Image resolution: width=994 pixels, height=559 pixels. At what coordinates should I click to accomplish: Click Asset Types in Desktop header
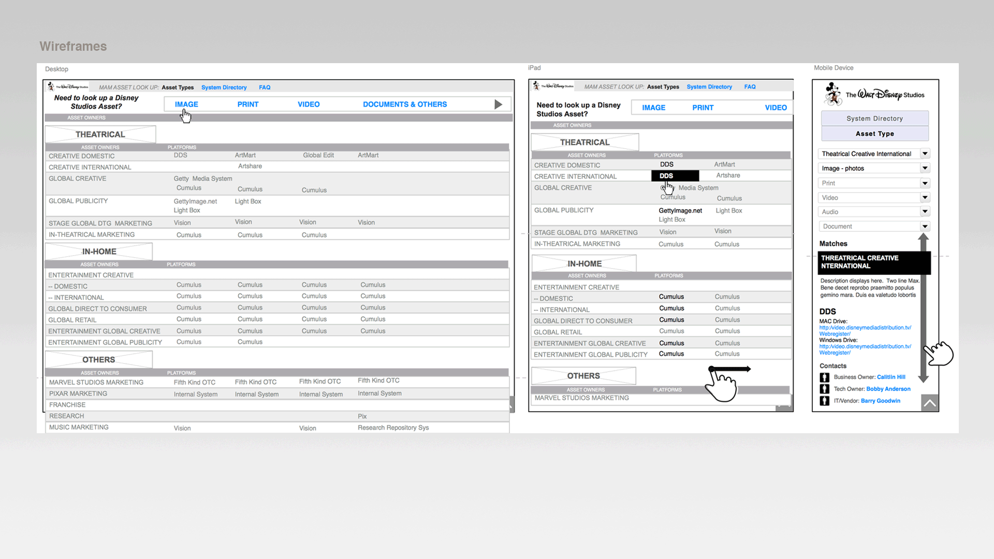coord(178,87)
